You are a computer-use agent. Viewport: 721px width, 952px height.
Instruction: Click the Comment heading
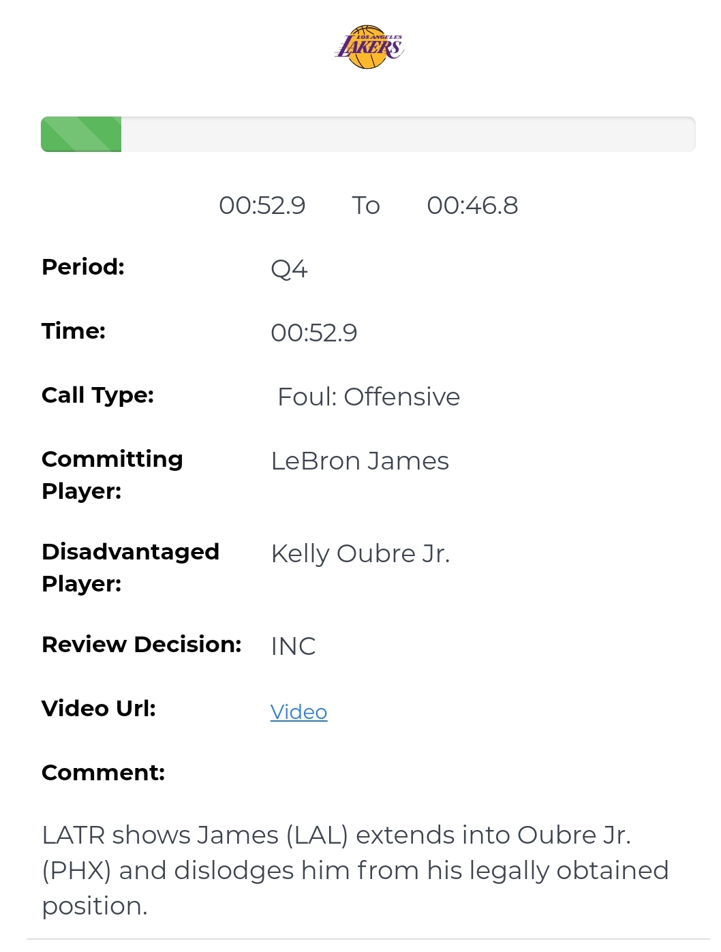click(103, 772)
